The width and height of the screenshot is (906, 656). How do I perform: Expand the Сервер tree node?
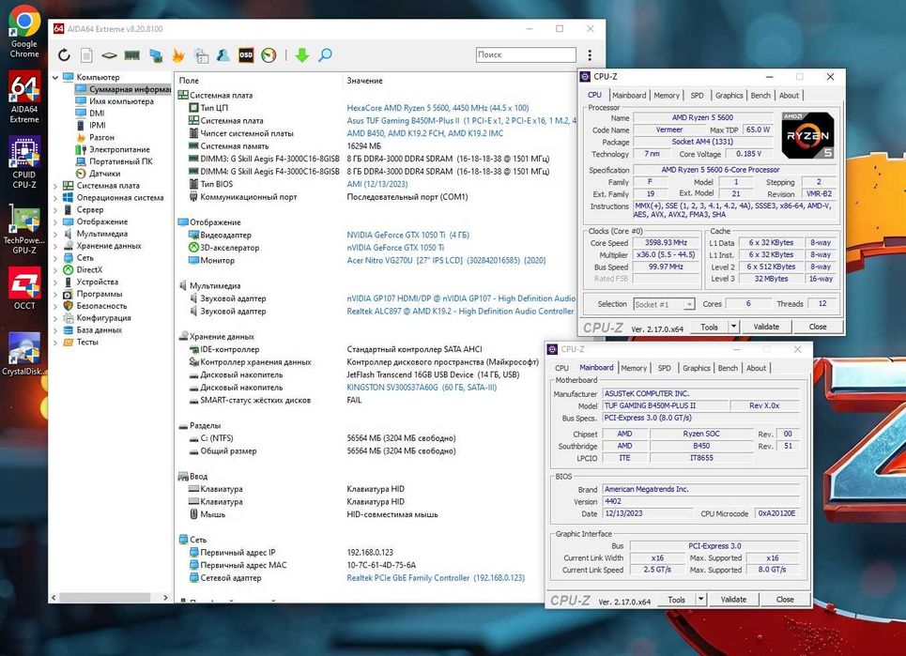point(56,209)
